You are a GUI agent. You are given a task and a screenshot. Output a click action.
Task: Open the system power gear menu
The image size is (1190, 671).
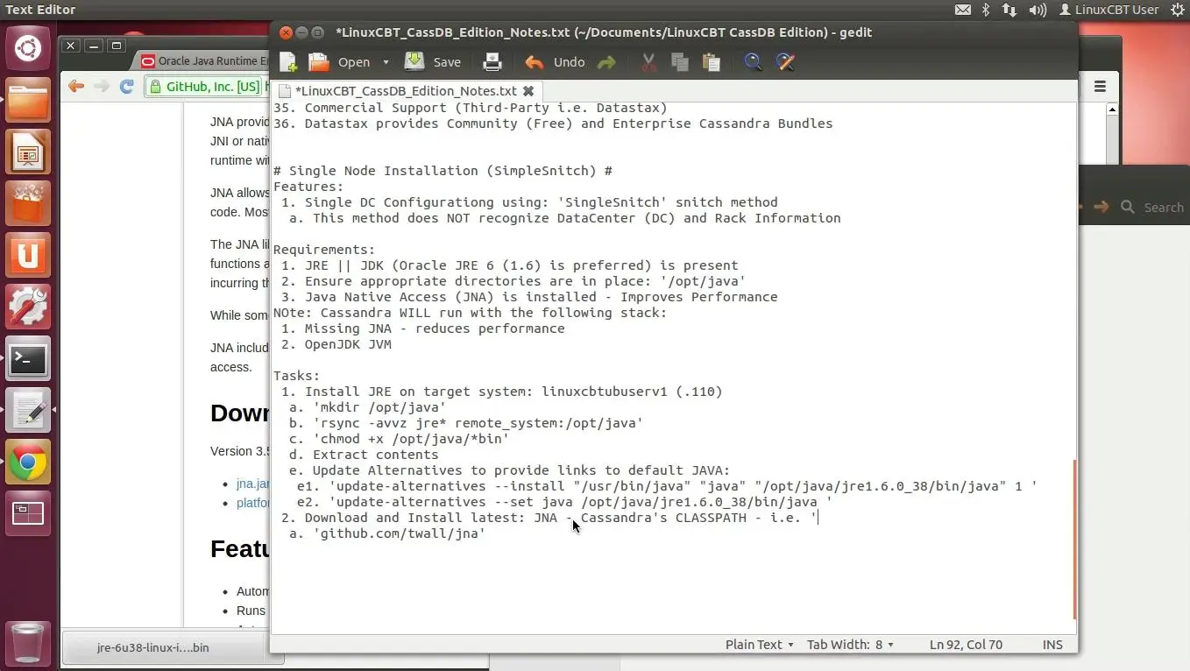point(1178,10)
